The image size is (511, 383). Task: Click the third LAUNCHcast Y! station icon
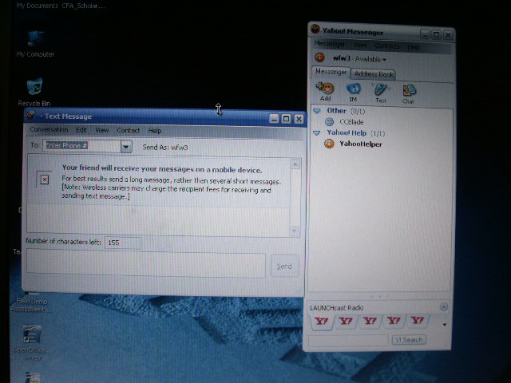coord(370,321)
